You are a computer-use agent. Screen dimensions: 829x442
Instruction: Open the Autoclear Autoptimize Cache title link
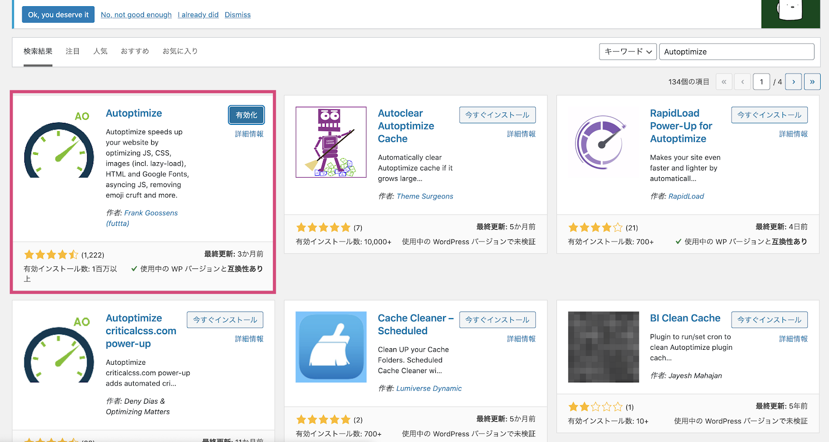point(406,126)
